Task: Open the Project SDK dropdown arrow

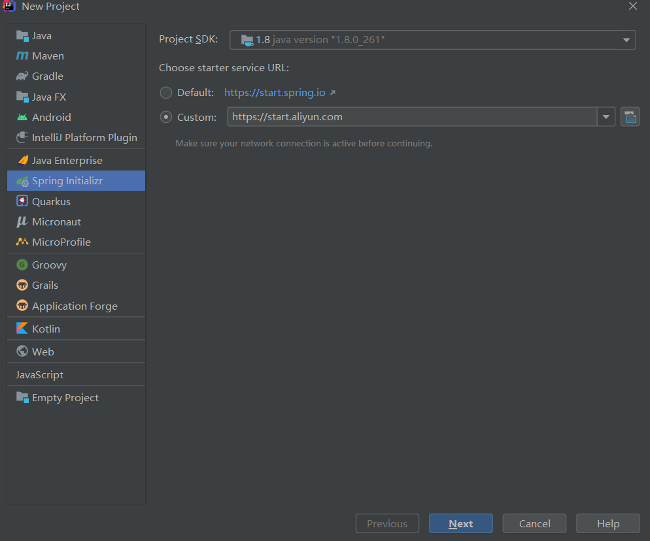Action: point(626,40)
